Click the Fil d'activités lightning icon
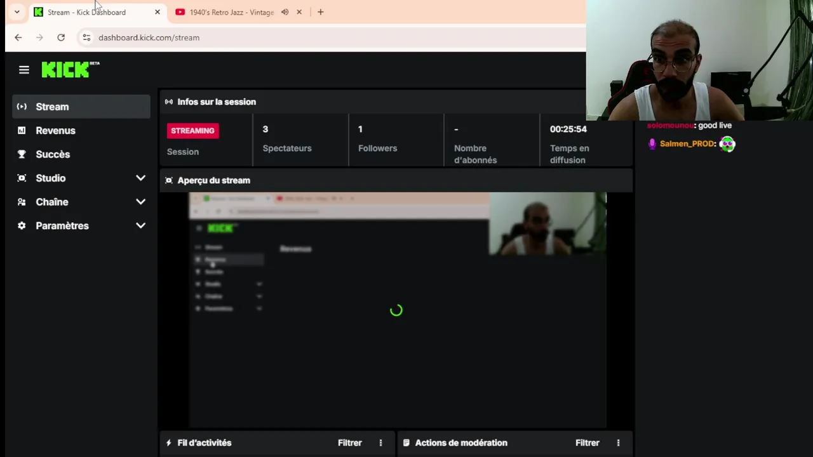The image size is (813, 457). coord(169,443)
